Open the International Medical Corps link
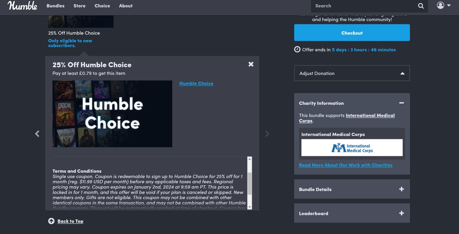 [347, 118]
